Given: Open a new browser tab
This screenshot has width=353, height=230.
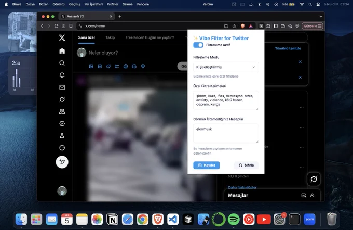Looking at the screenshot, I should [x=120, y=16].
